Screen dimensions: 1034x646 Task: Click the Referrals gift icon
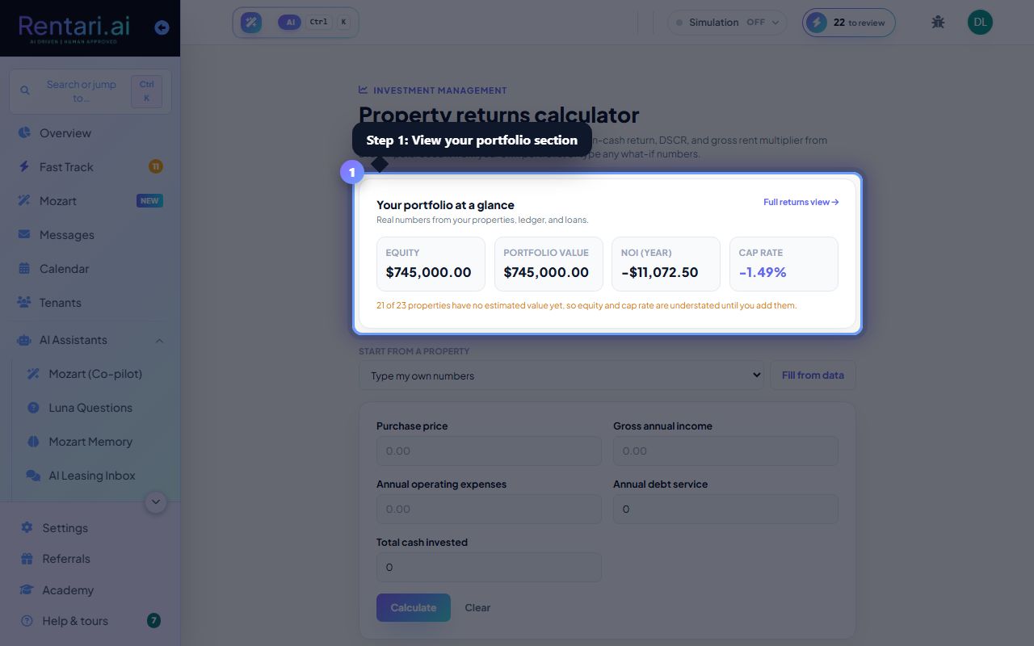pyautogui.click(x=27, y=559)
